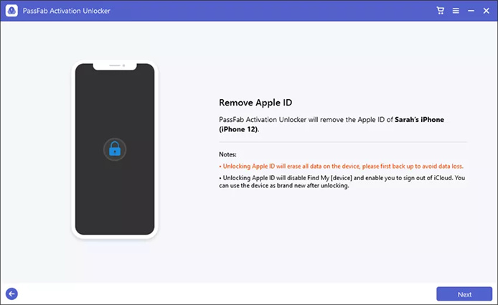Minimize the PassFab window
Image resolution: width=498 pixels, height=305 pixels.
(x=470, y=11)
